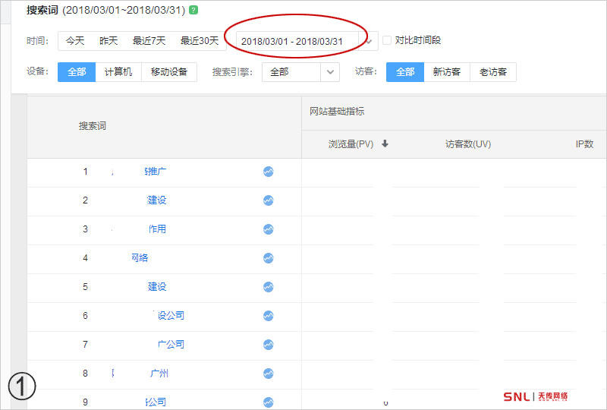Viewport: 607px width, 410px height.
Task: Switch to the 最近7天 time range
Action: pyautogui.click(x=149, y=41)
